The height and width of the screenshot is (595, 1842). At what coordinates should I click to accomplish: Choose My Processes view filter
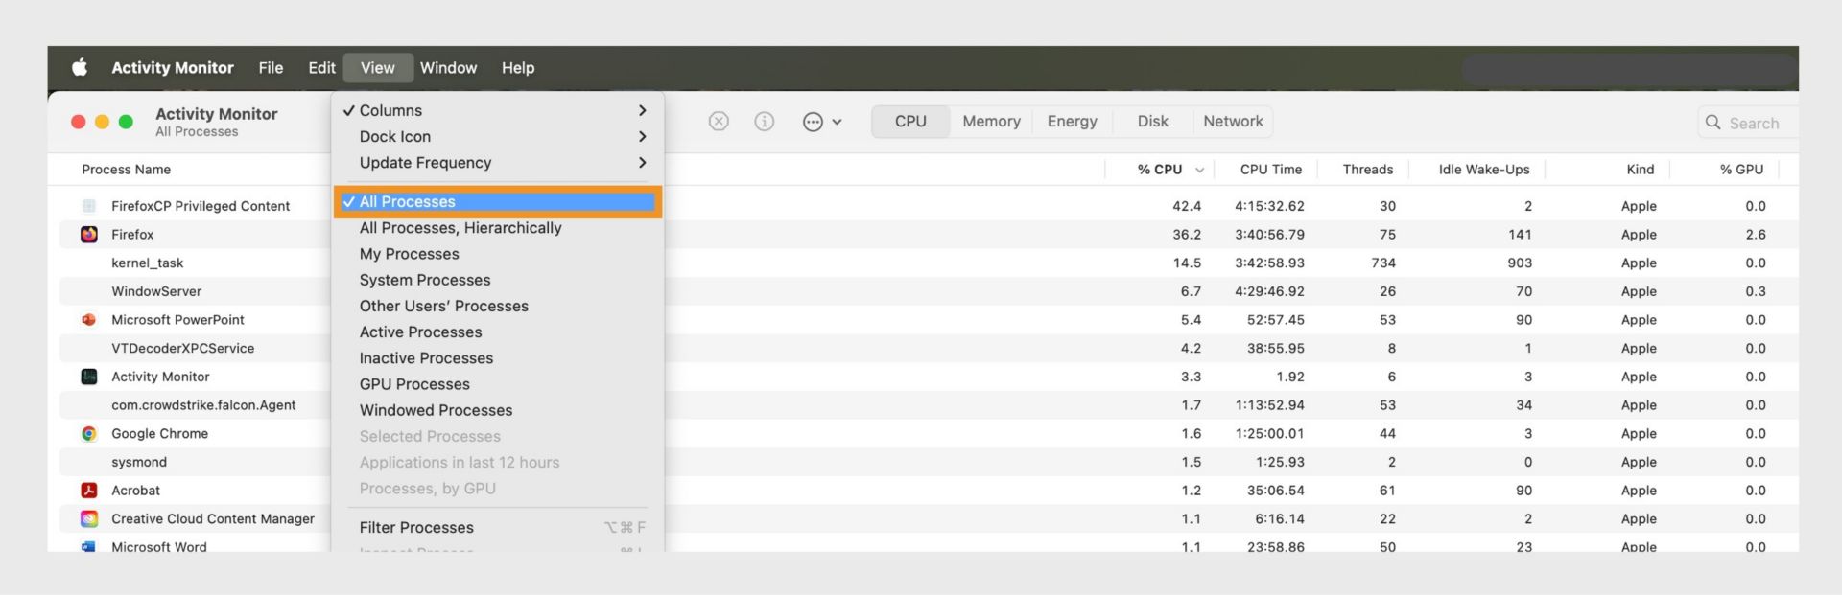tap(409, 254)
